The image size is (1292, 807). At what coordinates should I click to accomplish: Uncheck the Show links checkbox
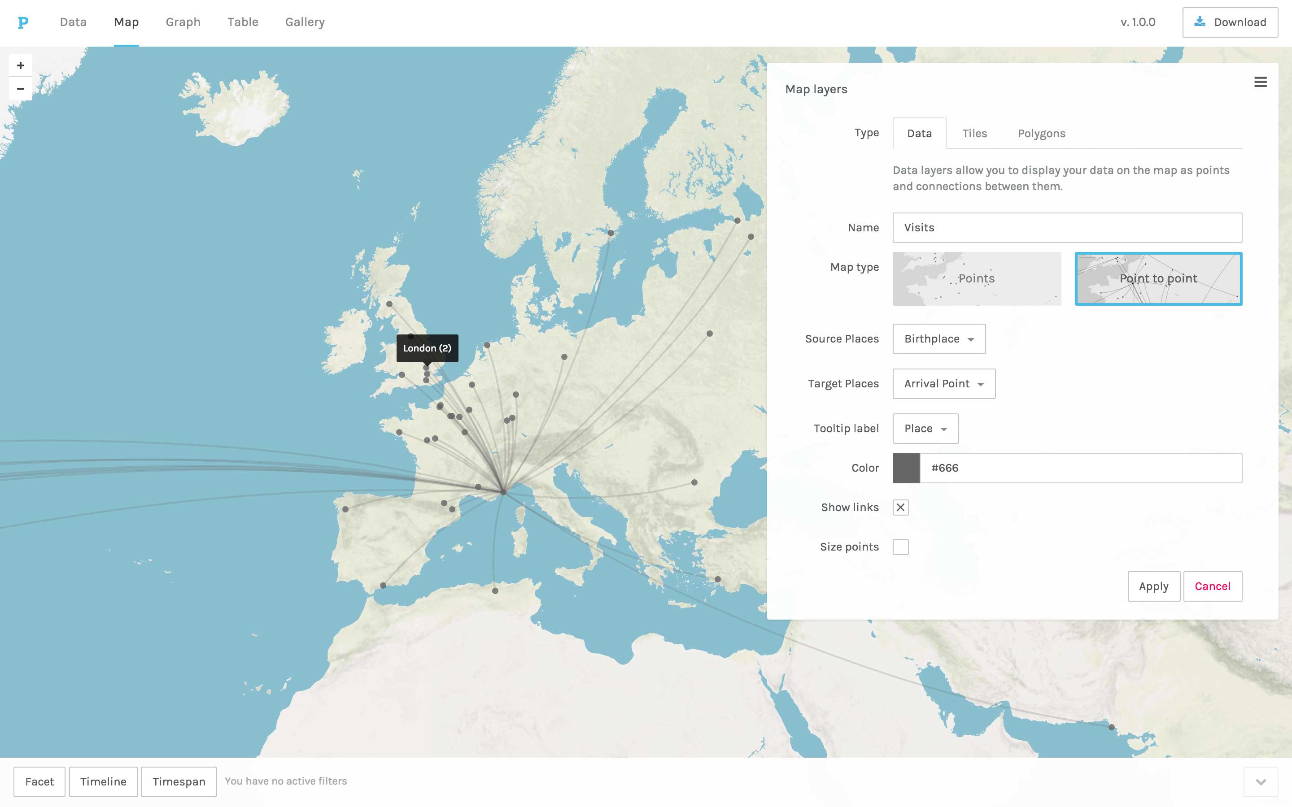point(900,508)
